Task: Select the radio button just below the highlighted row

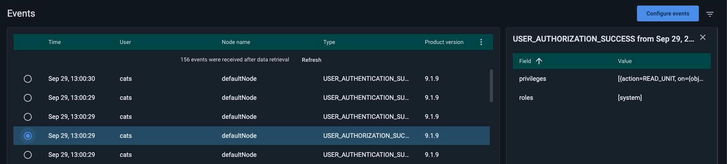Action: click(x=28, y=155)
